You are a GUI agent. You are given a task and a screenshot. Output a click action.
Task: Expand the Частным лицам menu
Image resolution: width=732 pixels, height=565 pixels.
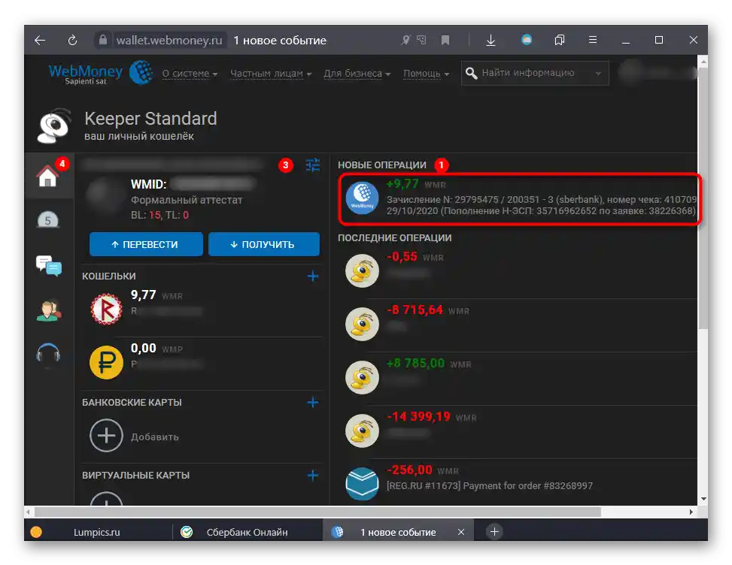[x=271, y=74]
